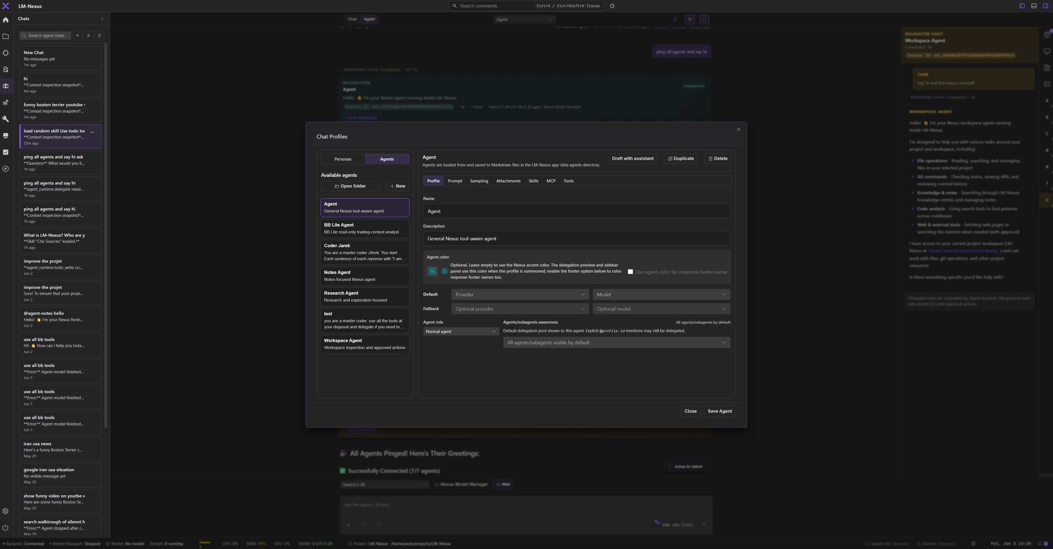Expand agents/subagents visibility dropdown

616,342
